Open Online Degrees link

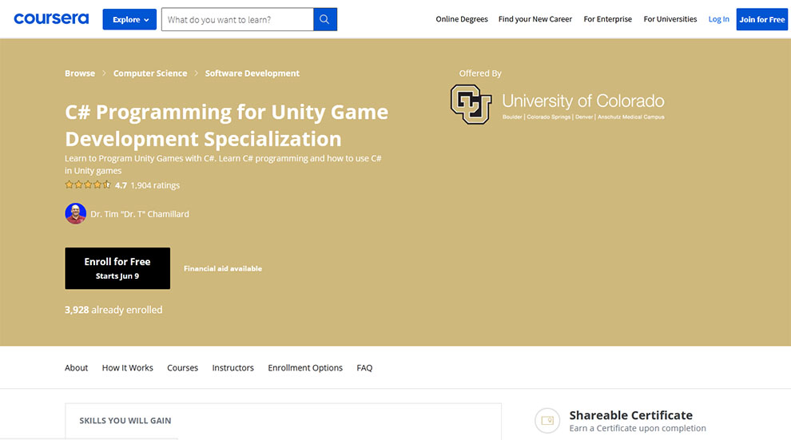pyautogui.click(x=462, y=19)
